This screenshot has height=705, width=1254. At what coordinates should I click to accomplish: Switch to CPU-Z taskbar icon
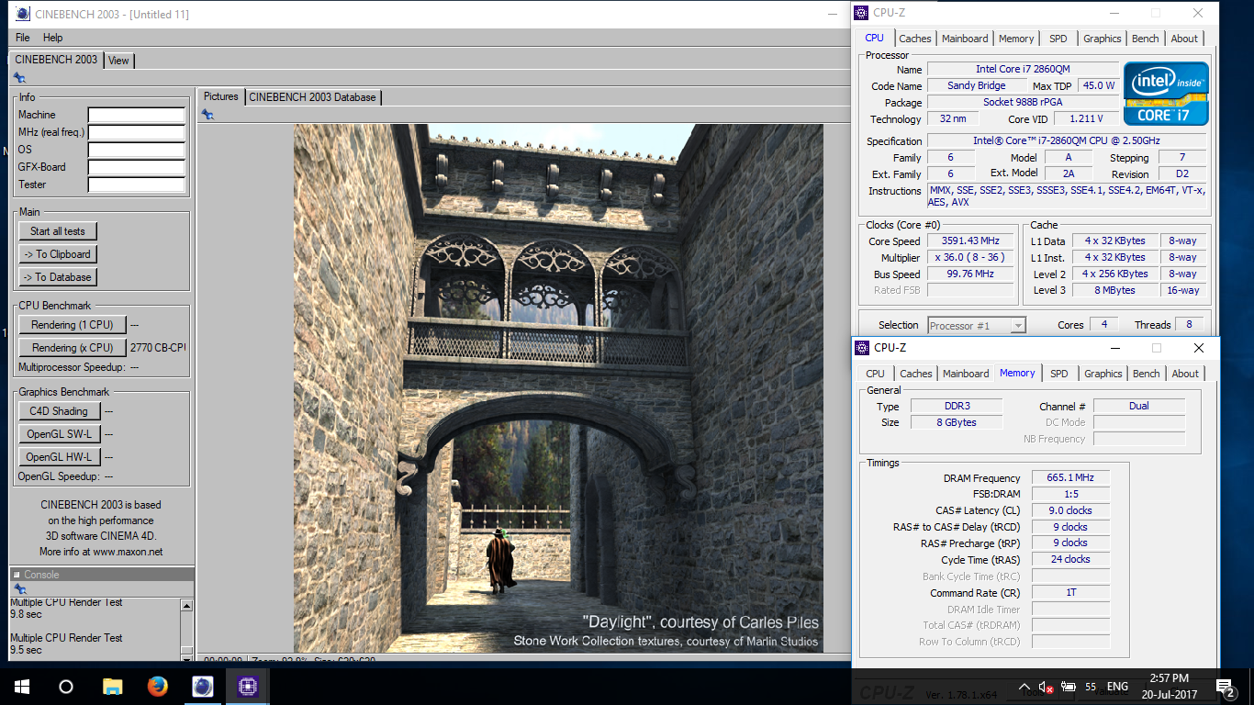tap(247, 686)
